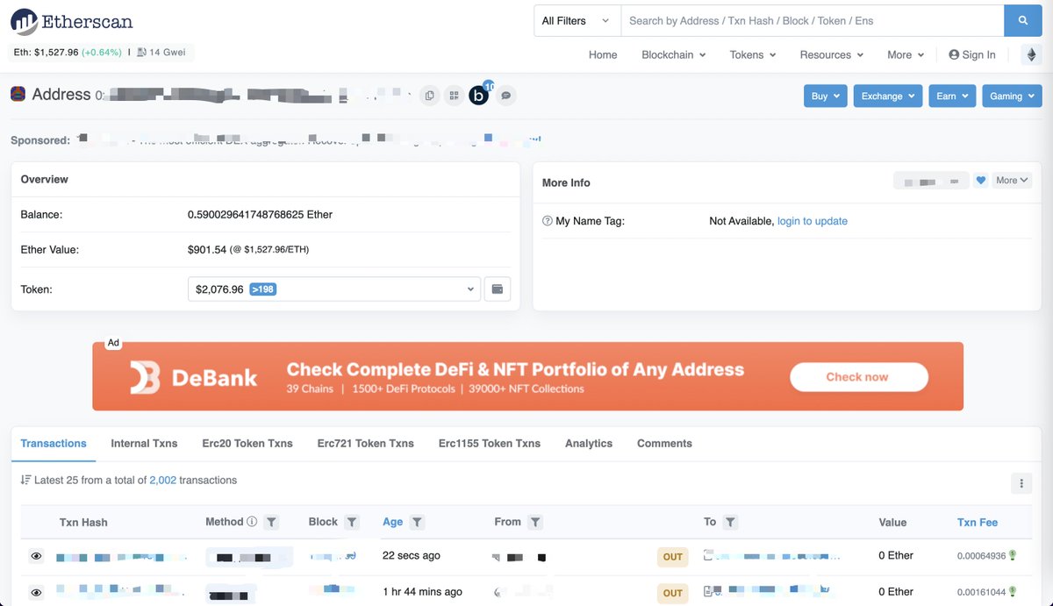The image size is (1053, 606).
Task: Show the address QR code
Action: (454, 96)
